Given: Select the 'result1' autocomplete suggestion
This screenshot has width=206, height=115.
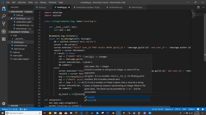Looking at the screenshot, I should (x=117, y=100).
